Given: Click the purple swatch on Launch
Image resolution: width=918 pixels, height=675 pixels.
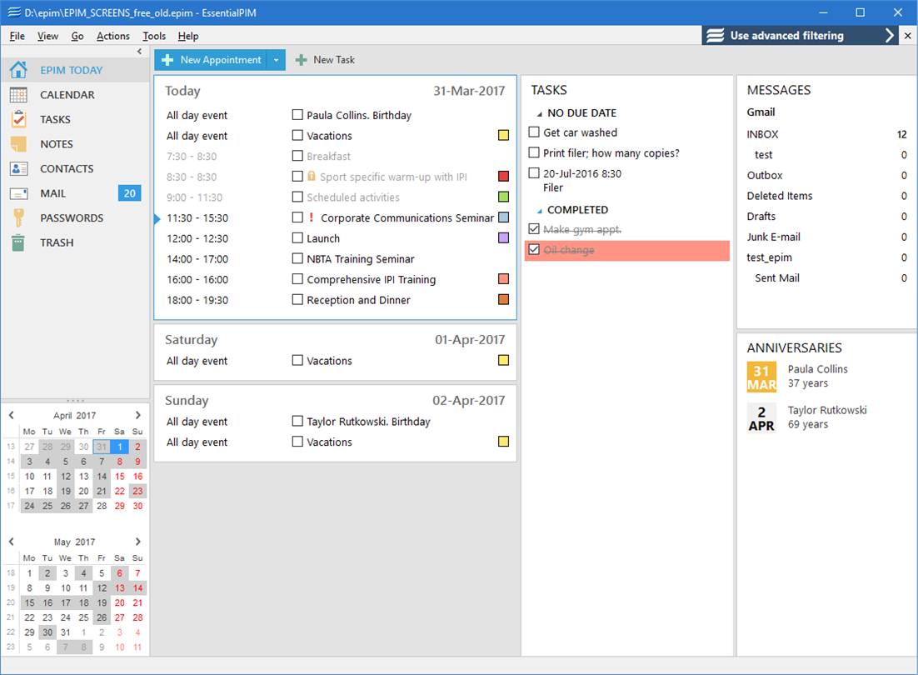Looking at the screenshot, I should pyautogui.click(x=503, y=237).
